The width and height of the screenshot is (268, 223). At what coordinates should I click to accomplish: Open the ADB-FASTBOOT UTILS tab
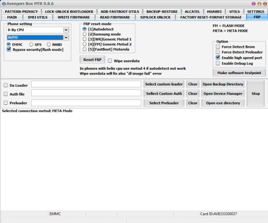120,12
